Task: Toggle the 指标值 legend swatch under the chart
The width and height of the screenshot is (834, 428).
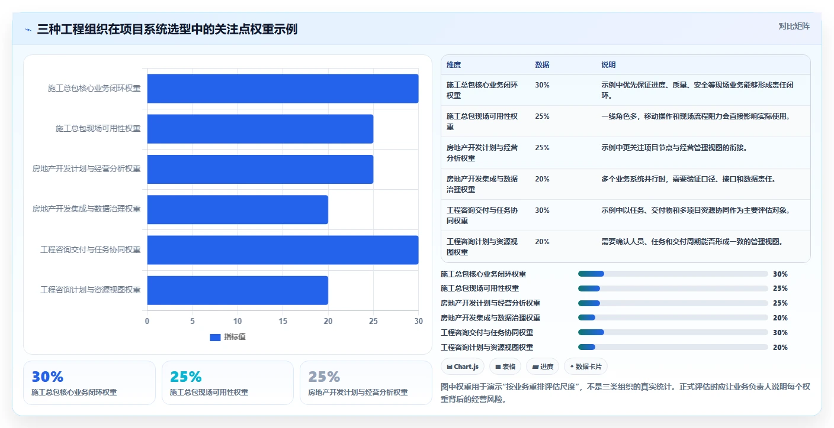Action: [x=215, y=337]
